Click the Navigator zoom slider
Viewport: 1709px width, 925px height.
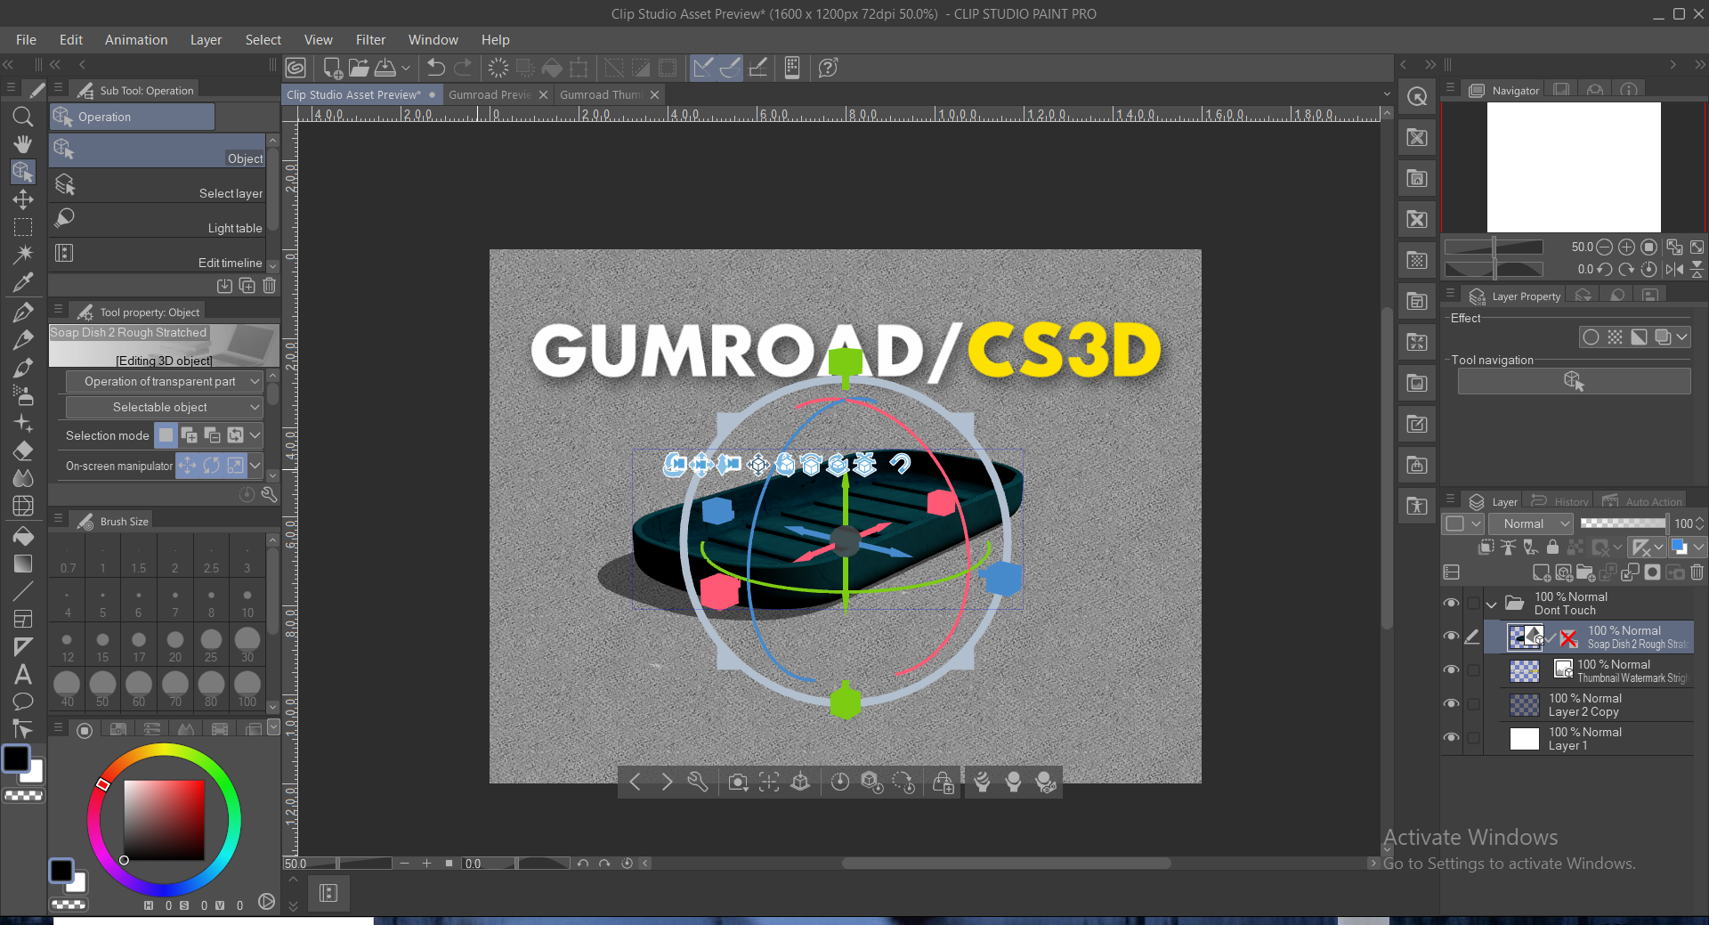1494,247
